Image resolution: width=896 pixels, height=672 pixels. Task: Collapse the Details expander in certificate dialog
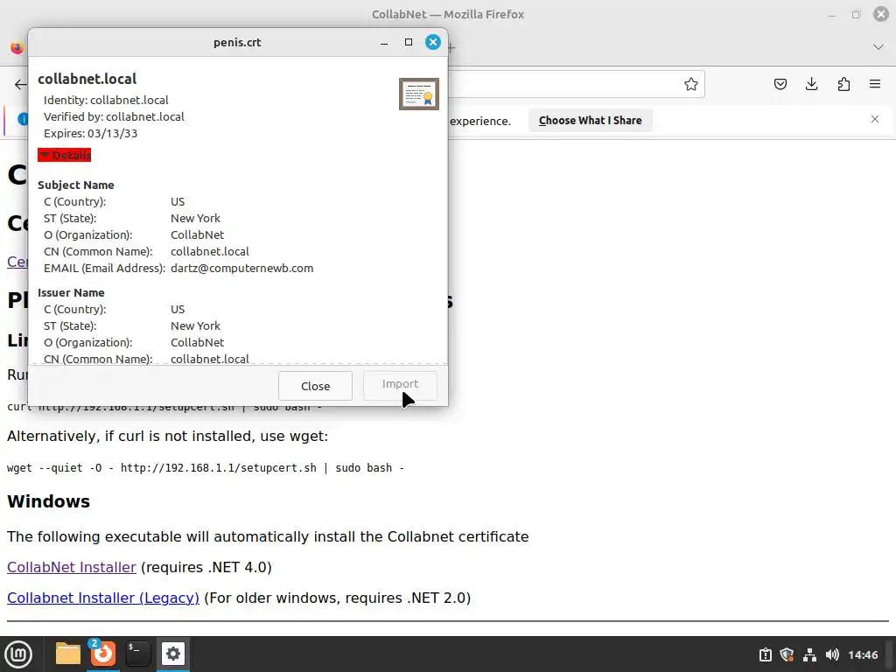64,155
